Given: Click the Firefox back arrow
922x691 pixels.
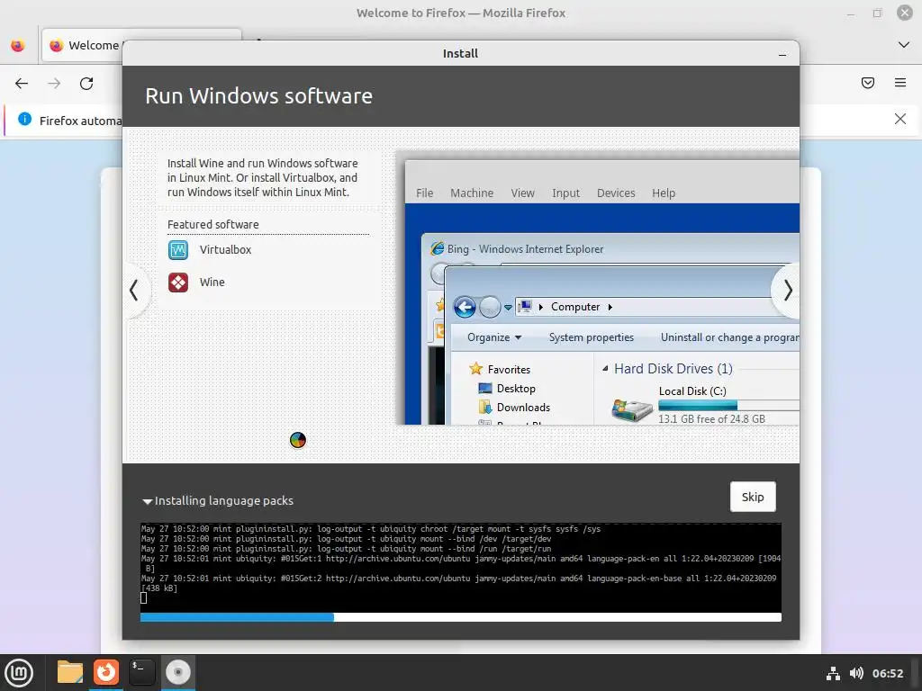Looking at the screenshot, I should click(22, 84).
